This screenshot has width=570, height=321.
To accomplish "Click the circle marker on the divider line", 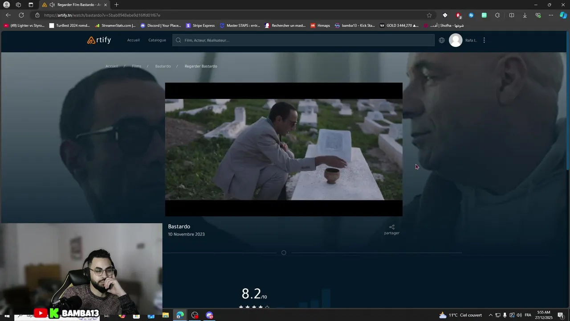I will pyautogui.click(x=284, y=253).
